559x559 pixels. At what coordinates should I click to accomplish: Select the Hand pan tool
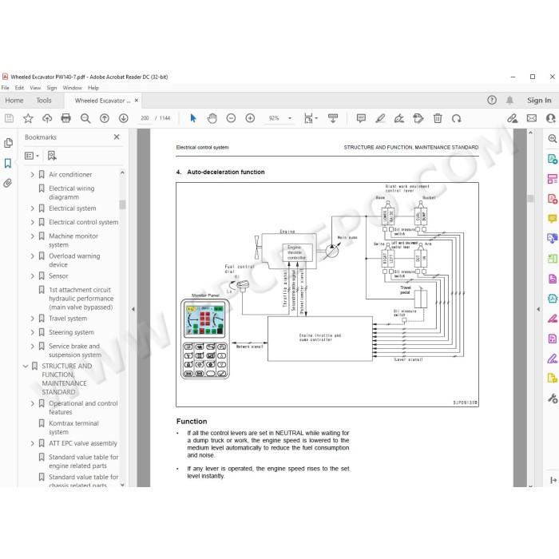tap(212, 118)
